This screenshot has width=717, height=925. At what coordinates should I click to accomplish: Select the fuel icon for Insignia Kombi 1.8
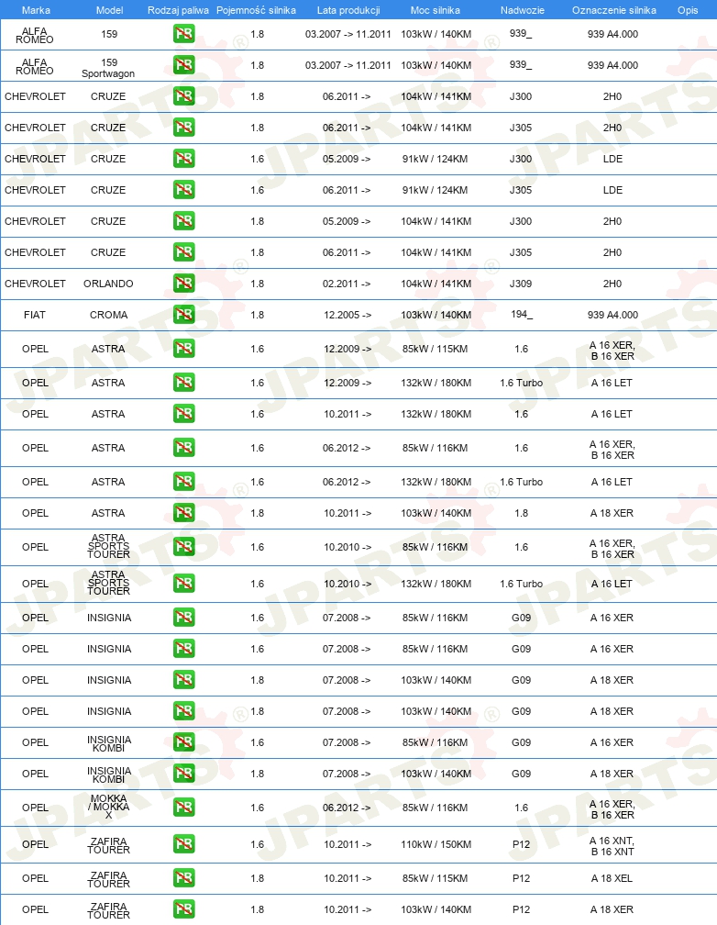[184, 774]
